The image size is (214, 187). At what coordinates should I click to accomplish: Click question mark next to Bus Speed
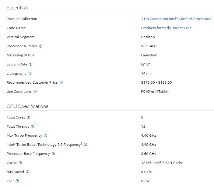click(x=28, y=172)
